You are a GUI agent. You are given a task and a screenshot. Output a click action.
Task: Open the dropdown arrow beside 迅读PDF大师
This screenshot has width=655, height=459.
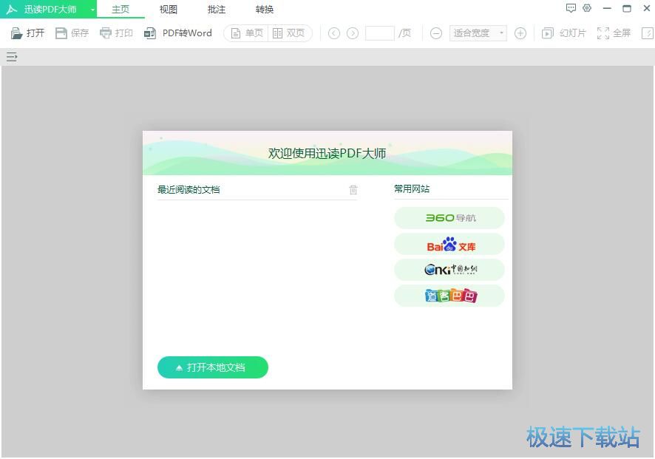[92, 9]
